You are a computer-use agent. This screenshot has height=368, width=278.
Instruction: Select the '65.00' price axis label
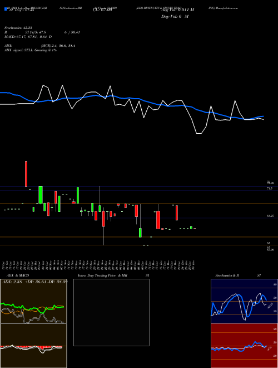coord(270,250)
